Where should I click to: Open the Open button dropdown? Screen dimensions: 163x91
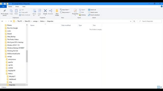tap(83, 10)
